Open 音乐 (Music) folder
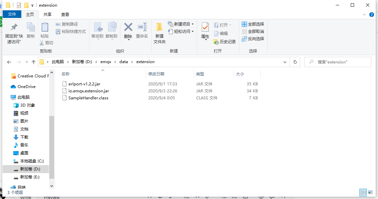The width and height of the screenshot is (378, 199). [21, 145]
